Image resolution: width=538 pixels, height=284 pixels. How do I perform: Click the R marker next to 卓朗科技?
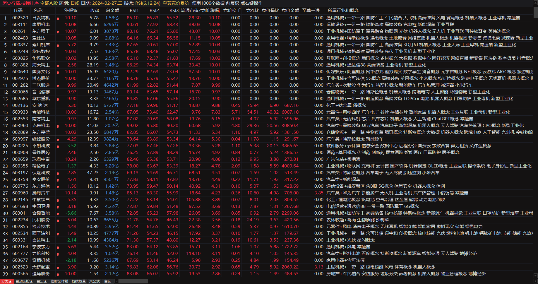[x=58, y=147]
